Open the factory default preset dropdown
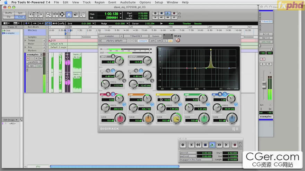 coord(114,41)
